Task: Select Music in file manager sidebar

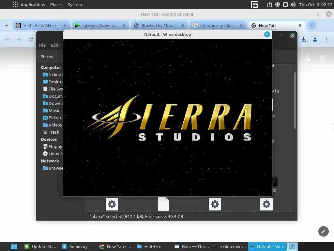Action: [x=52, y=110]
